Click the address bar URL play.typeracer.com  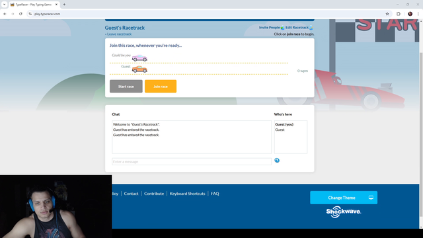[x=47, y=14]
